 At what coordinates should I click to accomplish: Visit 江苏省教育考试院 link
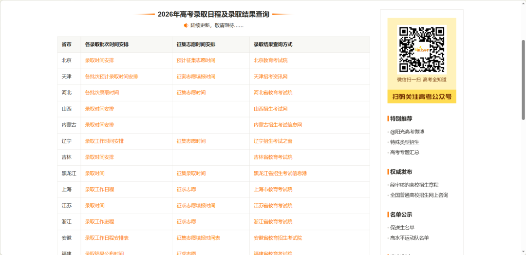pos(273,206)
